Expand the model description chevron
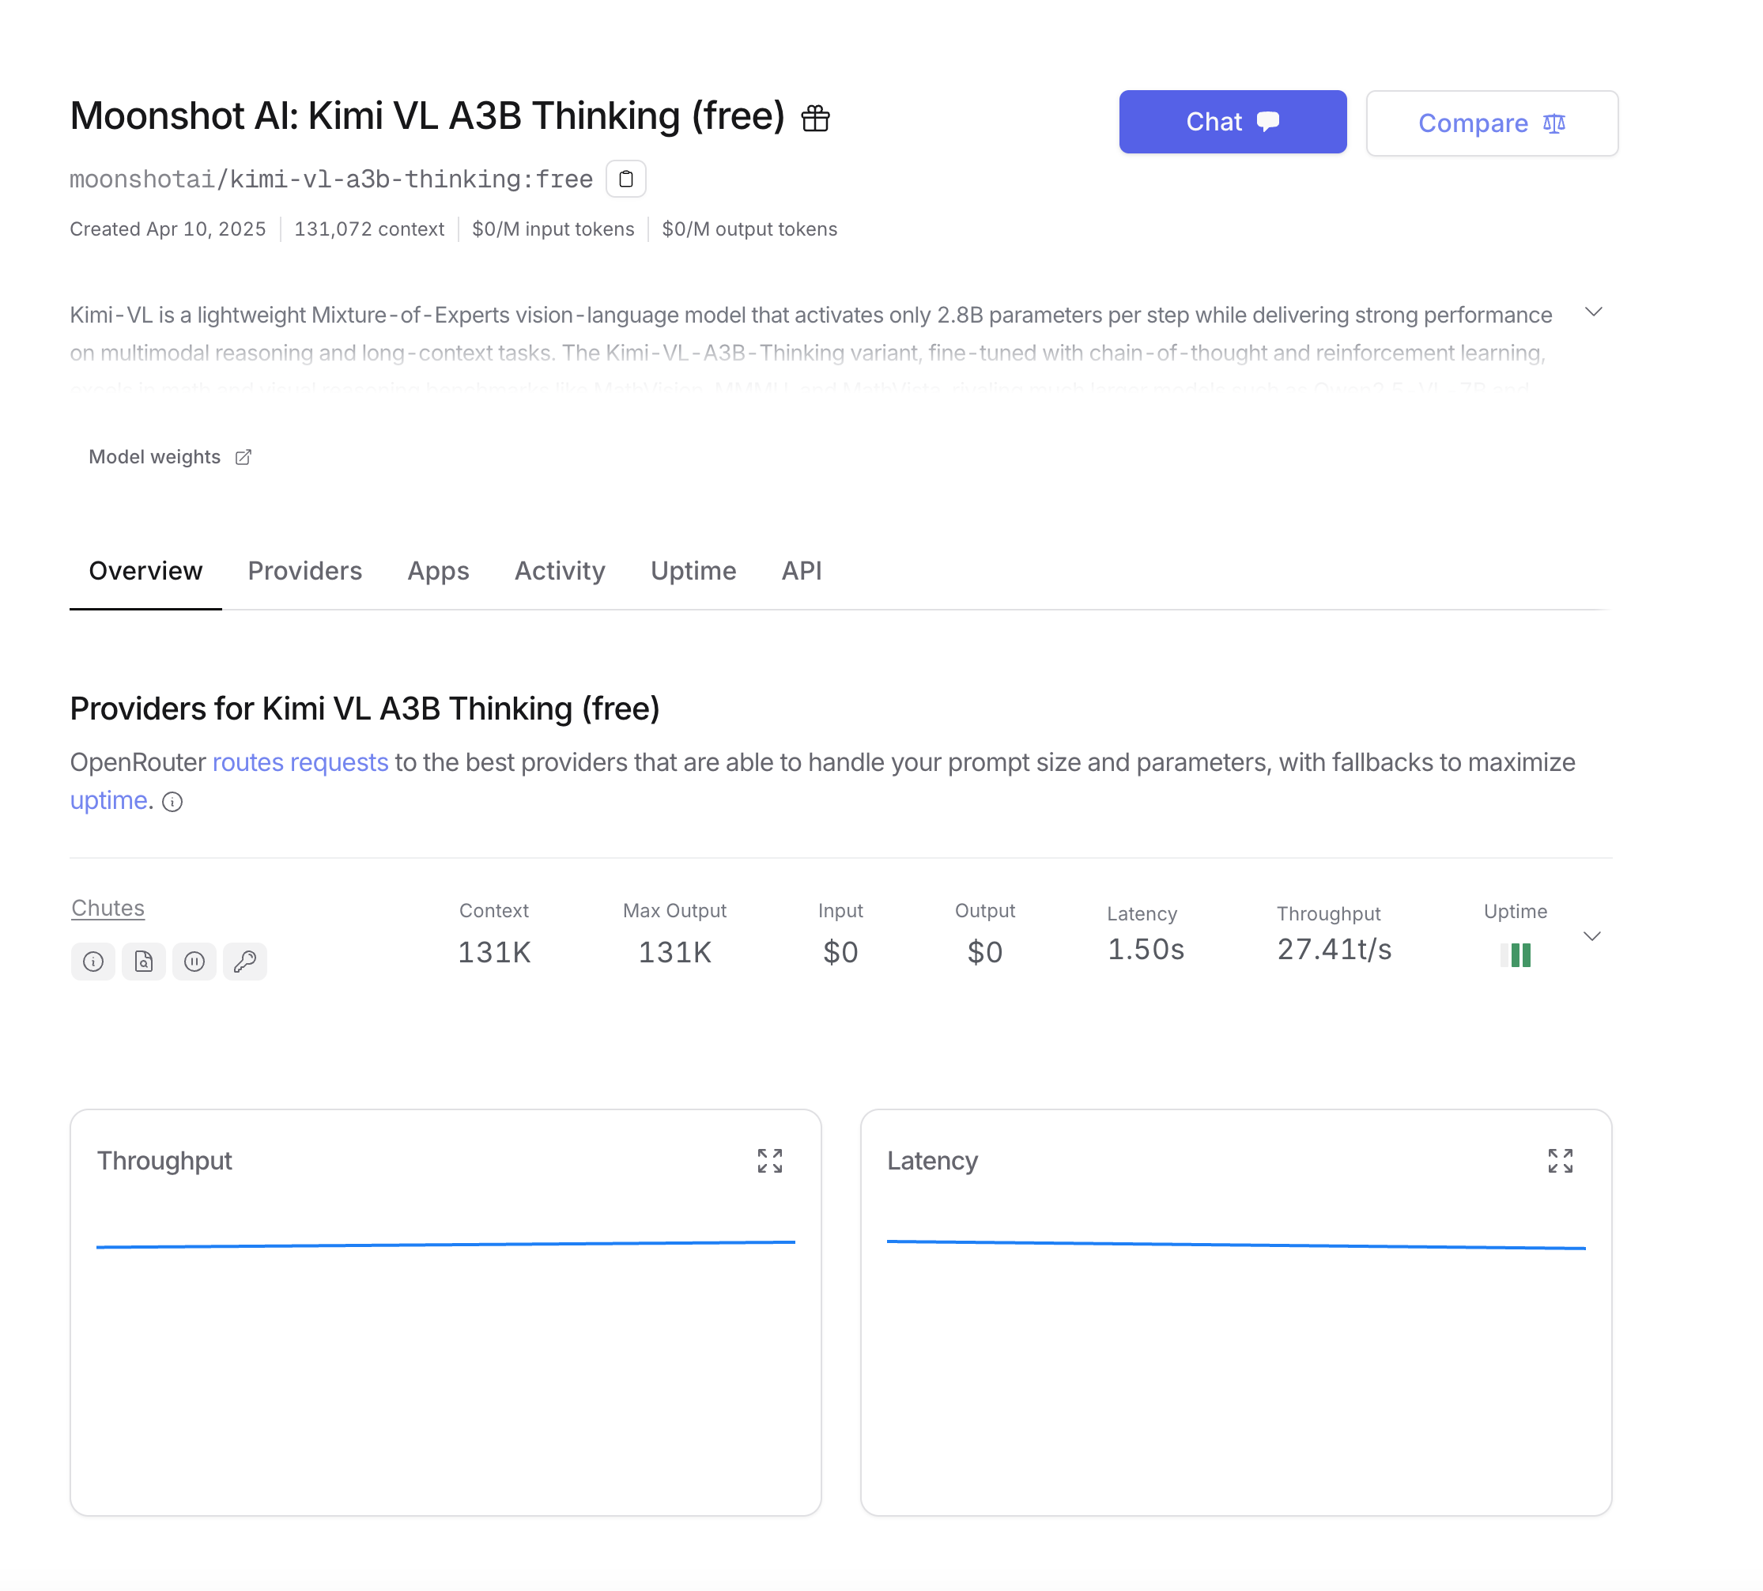 (1594, 312)
